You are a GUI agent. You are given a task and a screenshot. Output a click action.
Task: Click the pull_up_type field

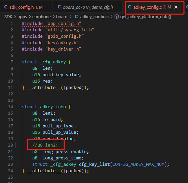pyautogui.click(x=58, y=126)
